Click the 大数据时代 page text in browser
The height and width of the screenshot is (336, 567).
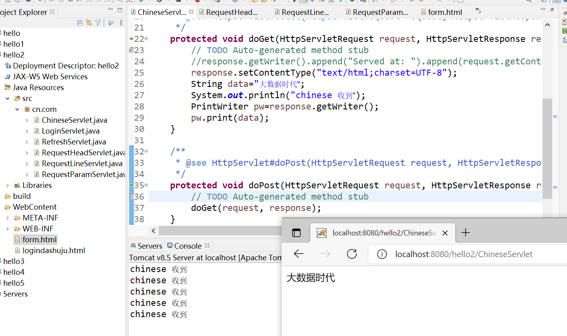pos(310,278)
